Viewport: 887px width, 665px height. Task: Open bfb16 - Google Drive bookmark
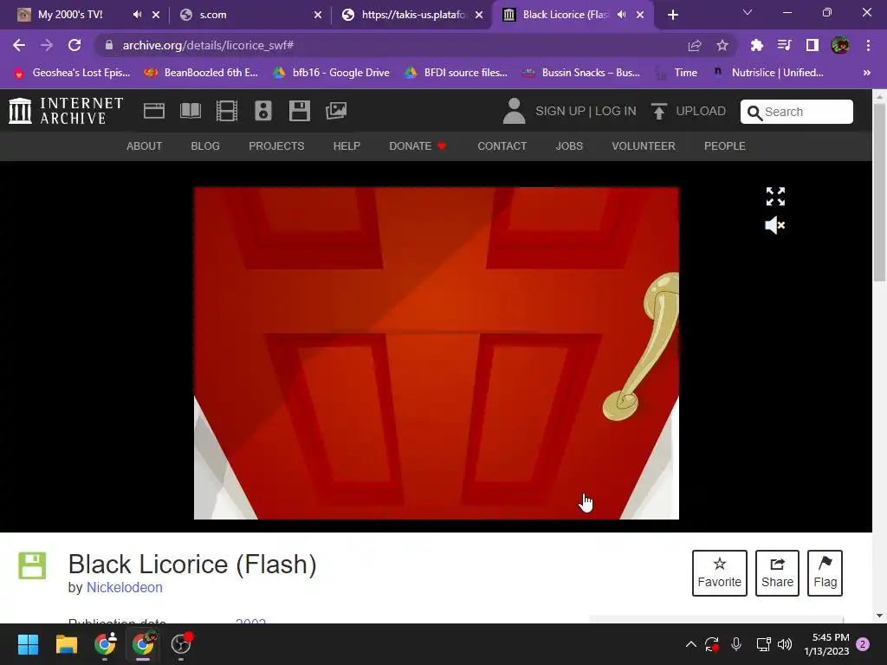pos(331,73)
